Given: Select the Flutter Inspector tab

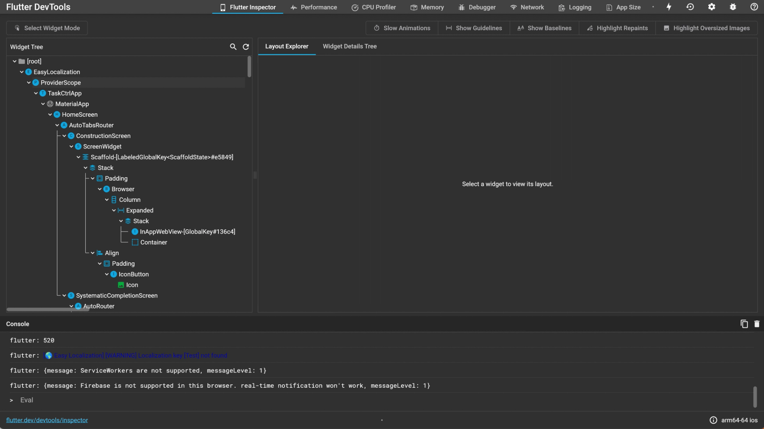Looking at the screenshot, I should point(248,7).
